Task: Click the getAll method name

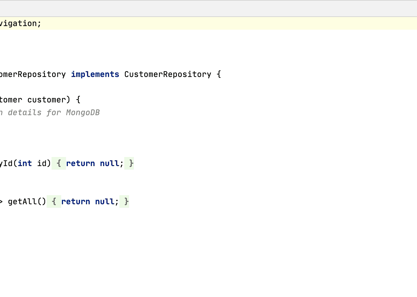Action: point(23,202)
